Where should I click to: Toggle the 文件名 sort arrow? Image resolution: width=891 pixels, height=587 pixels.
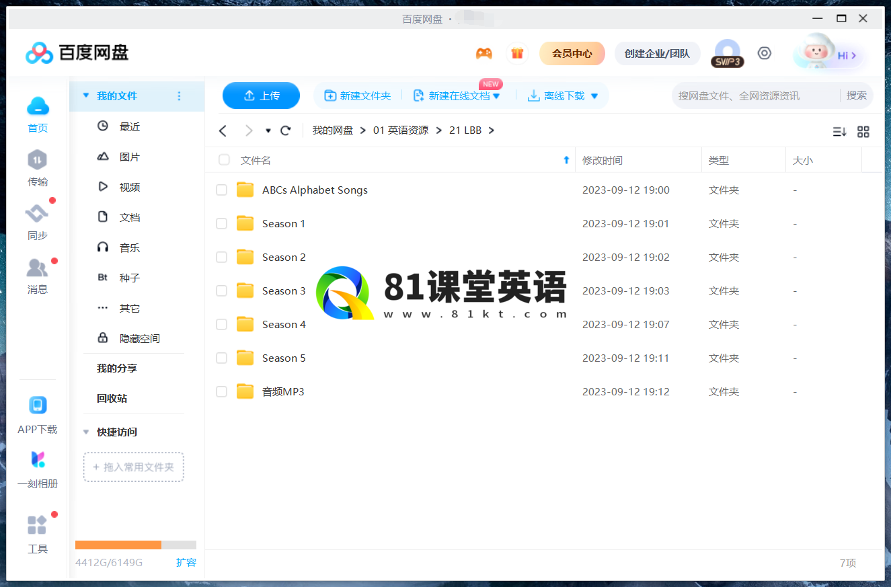point(566,160)
